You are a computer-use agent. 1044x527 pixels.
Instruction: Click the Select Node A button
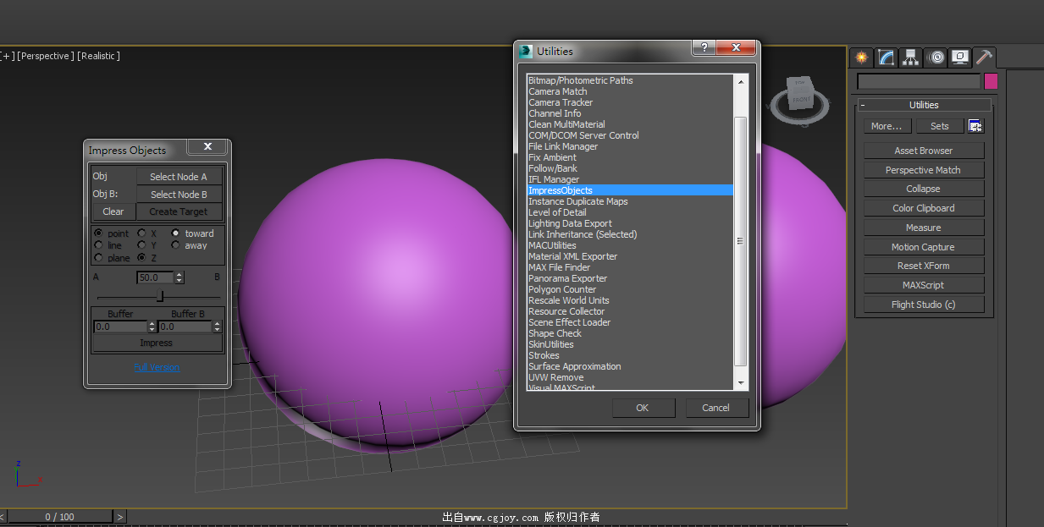click(x=179, y=177)
